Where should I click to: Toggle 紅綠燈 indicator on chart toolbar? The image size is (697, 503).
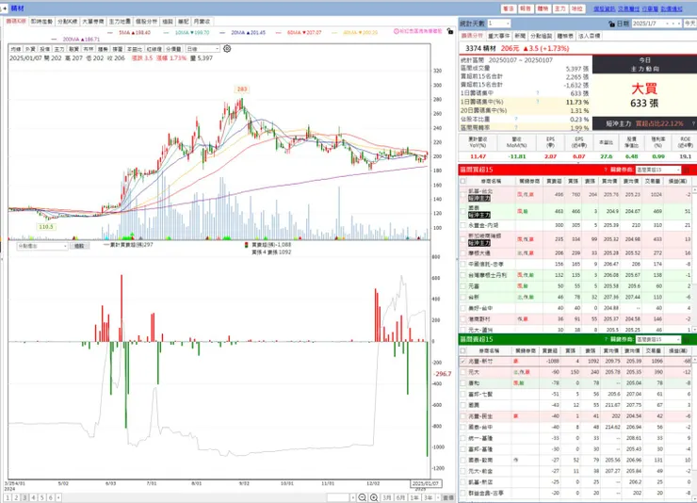tap(154, 49)
